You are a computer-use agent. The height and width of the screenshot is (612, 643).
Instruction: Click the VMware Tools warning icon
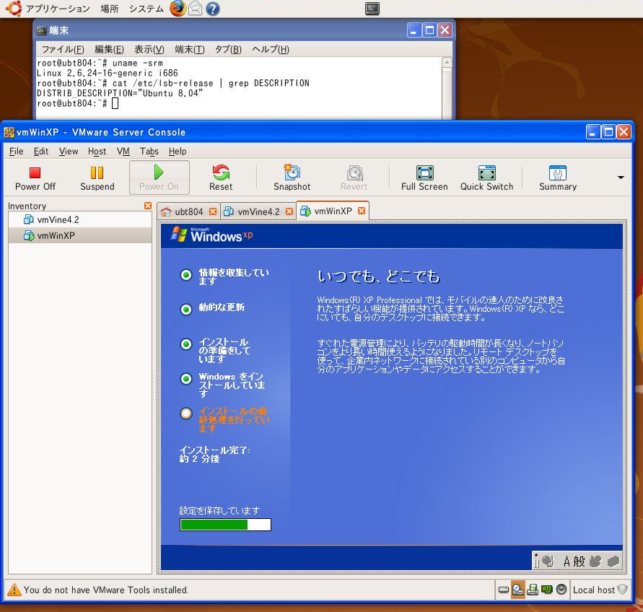coord(14,590)
